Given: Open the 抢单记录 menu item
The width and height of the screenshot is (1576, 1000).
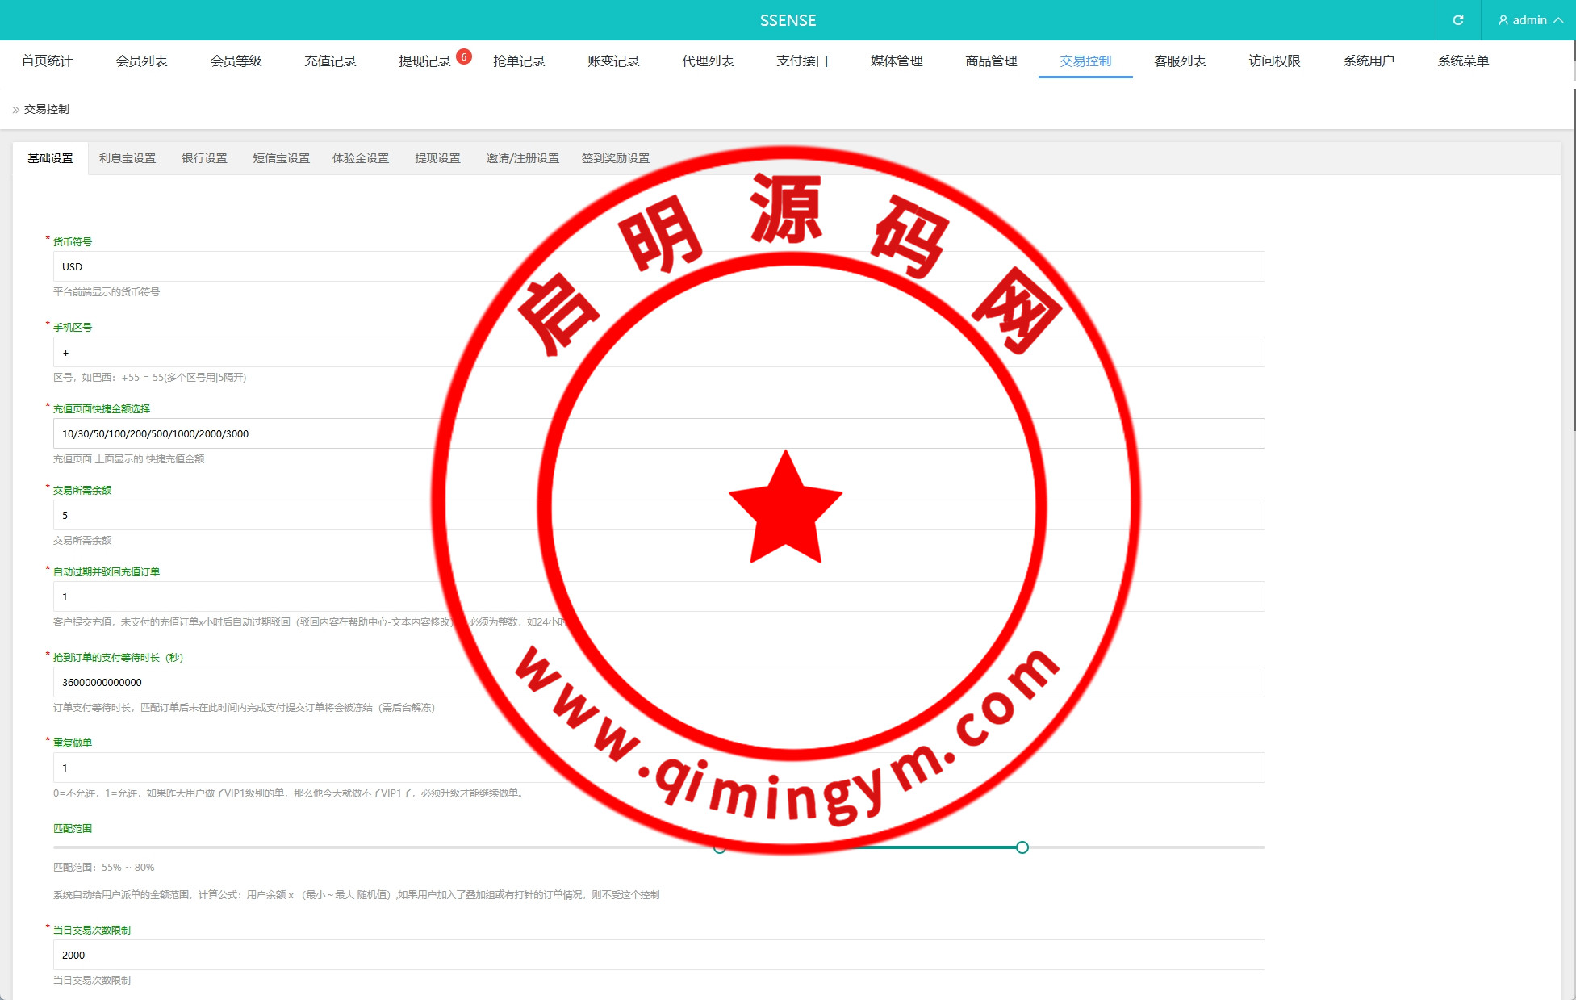Looking at the screenshot, I should click(x=519, y=61).
